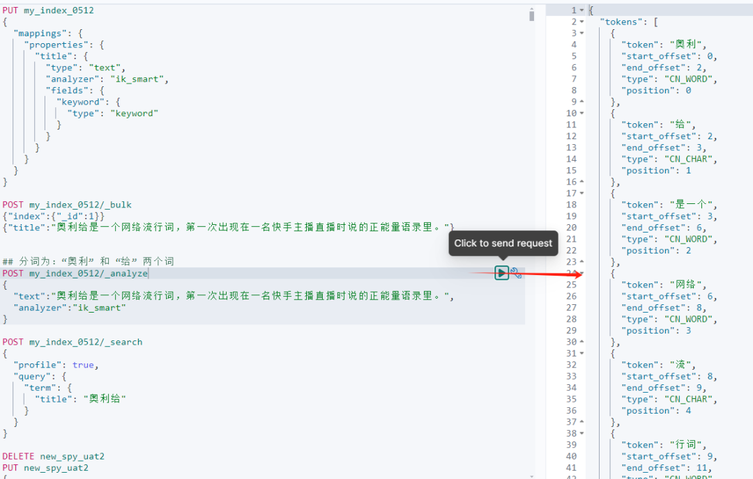This screenshot has height=479, width=753.
Task: Click the "title": "奥利给" term line
Action: coord(80,399)
